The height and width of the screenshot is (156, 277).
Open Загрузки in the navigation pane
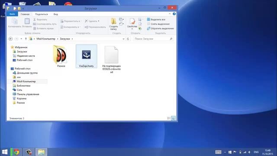[x=20, y=52]
